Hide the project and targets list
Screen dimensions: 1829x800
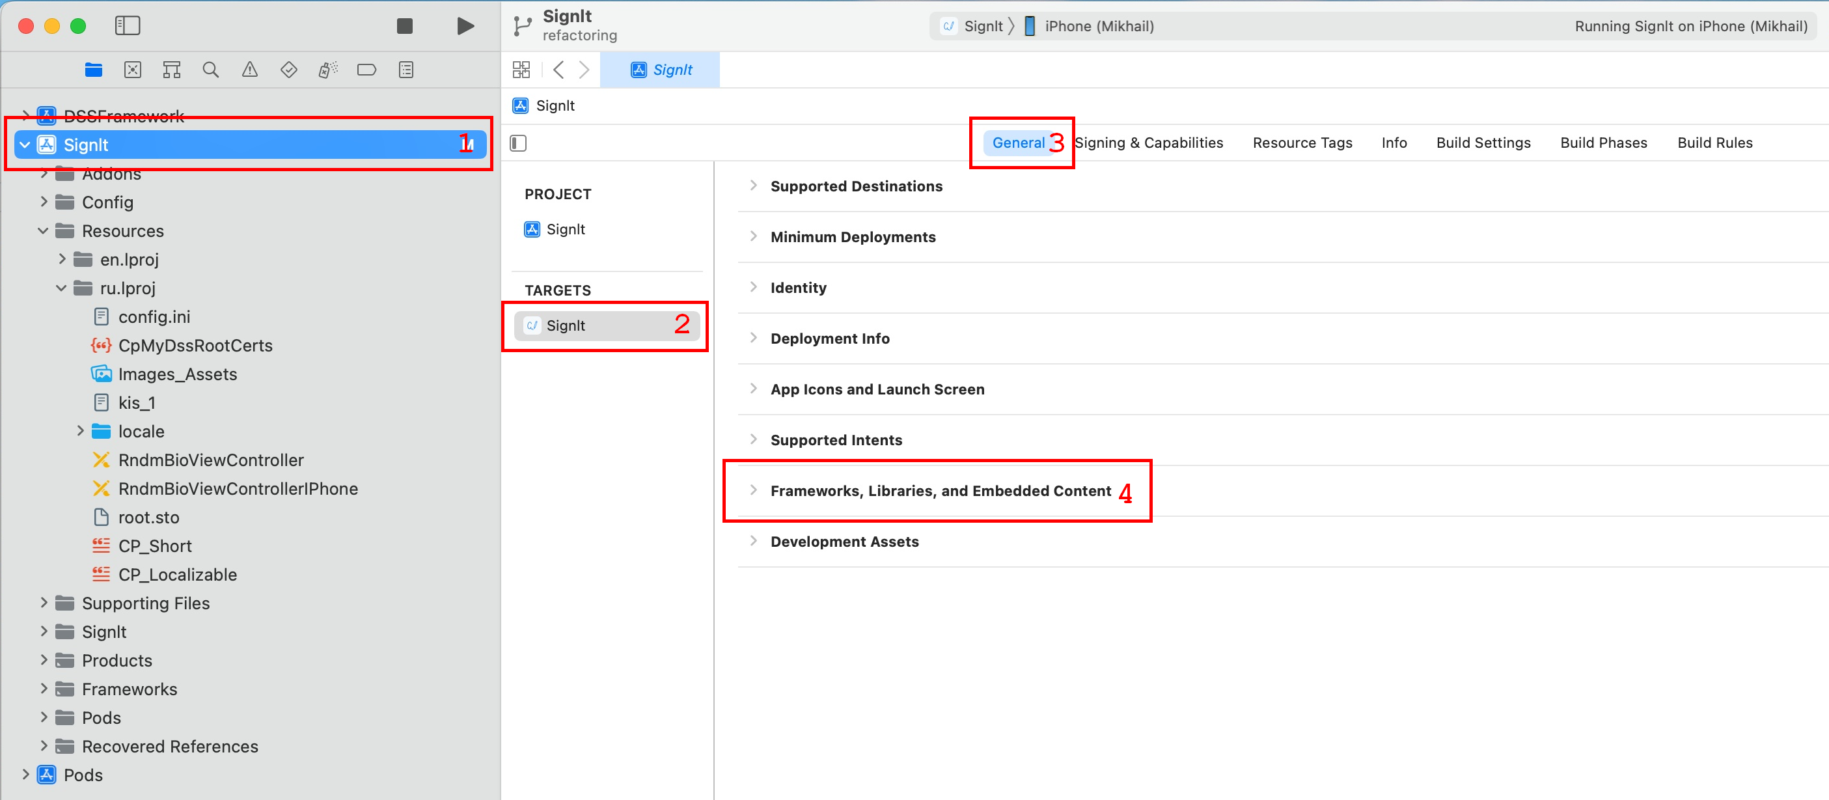pyautogui.click(x=518, y=143)
